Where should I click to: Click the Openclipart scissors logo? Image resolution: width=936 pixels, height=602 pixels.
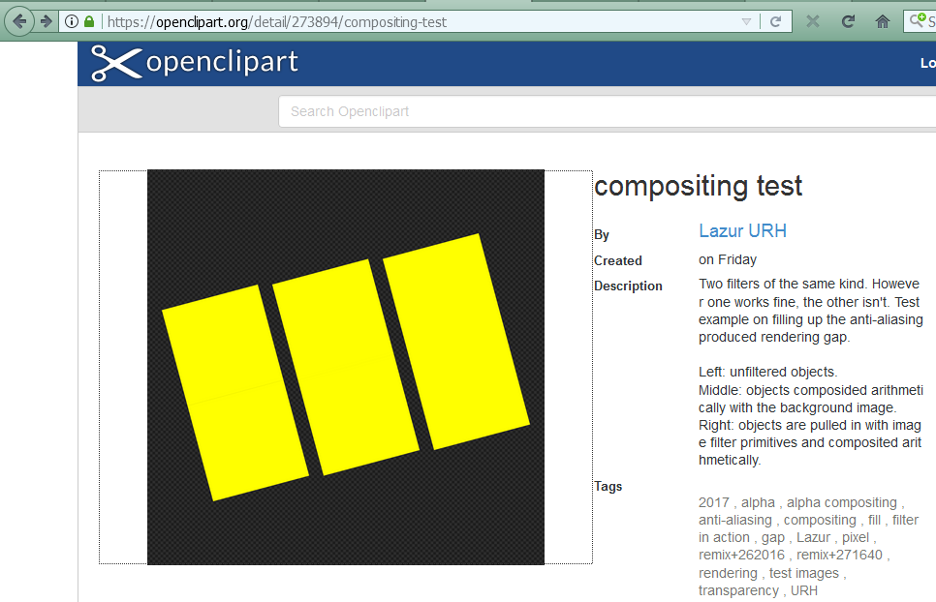tap(115, 63)
